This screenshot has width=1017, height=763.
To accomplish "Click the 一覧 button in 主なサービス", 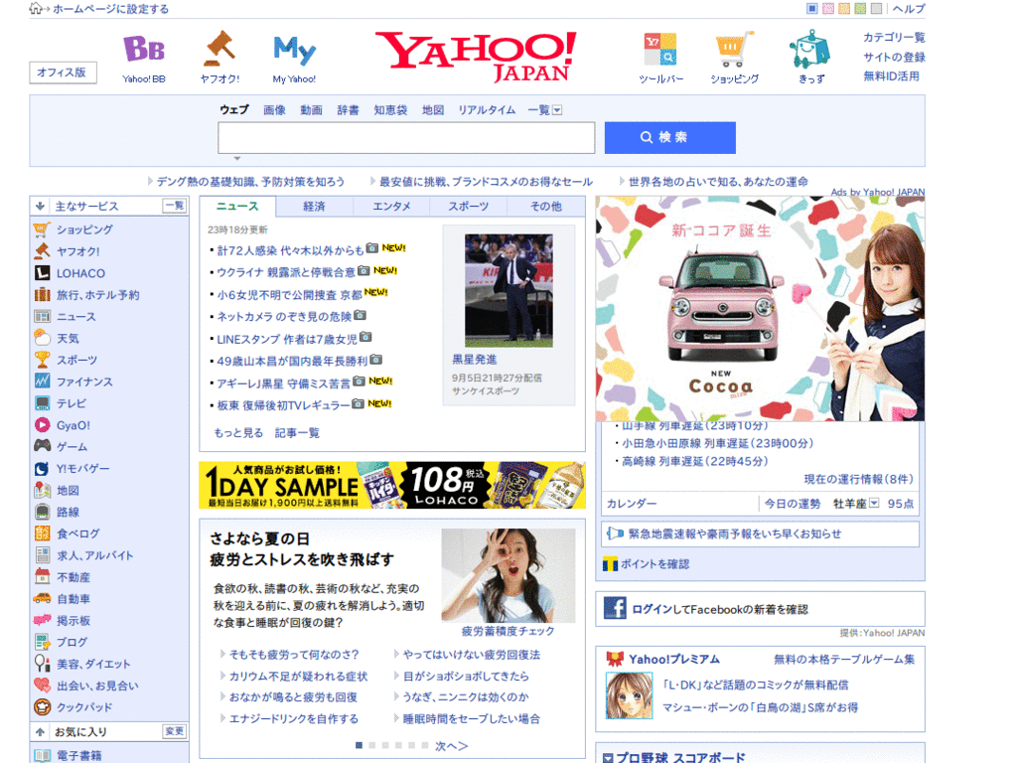I will pyautogui.click(x=175, y=206).
